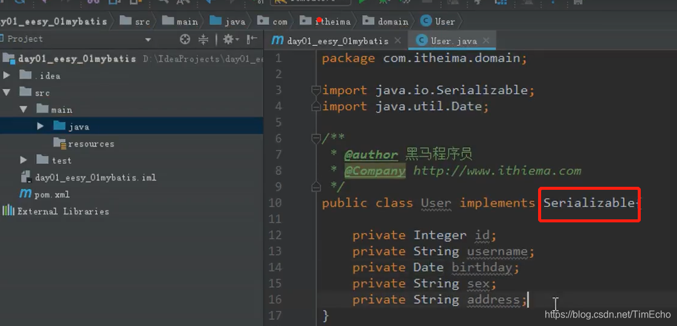Collapse all in Project panel
The height and width of the screenshot is (326, 677).
tap(204, 40)
